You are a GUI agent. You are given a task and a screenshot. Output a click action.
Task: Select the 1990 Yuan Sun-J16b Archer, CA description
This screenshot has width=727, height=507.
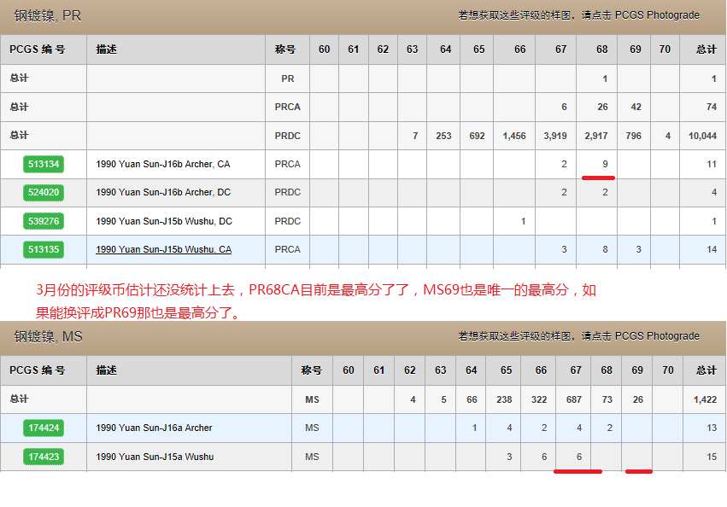pos(162,164)
